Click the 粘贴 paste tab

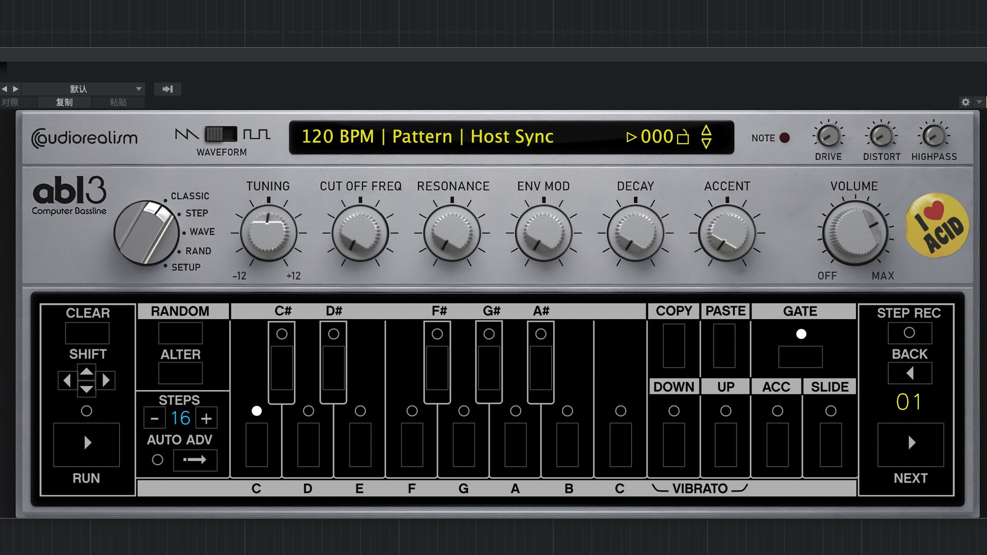118,102
